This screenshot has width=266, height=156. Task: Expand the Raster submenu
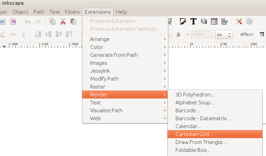pos(125,87)
